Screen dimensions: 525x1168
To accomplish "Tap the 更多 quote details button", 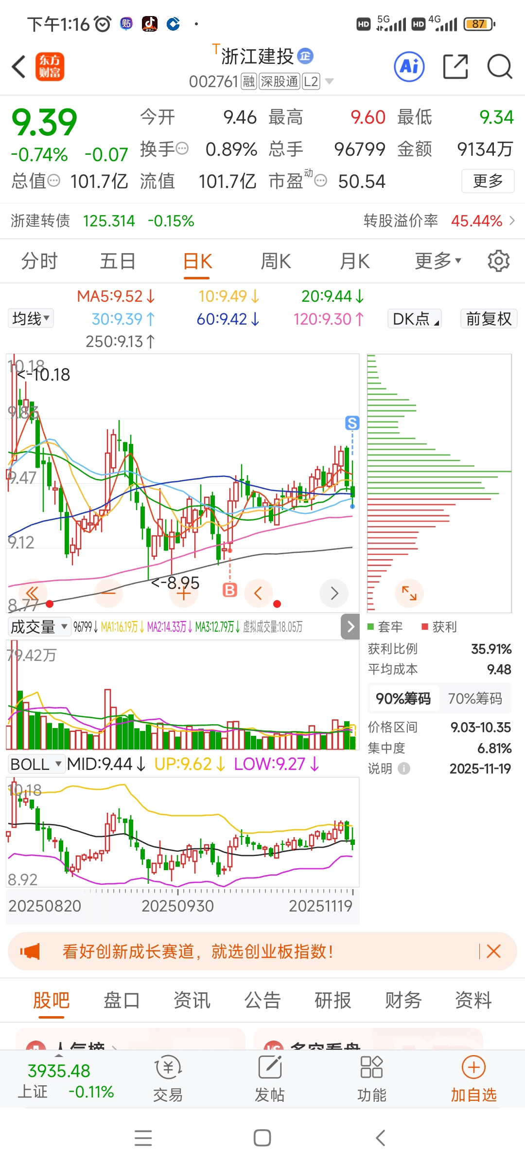I will pos(488,181).
